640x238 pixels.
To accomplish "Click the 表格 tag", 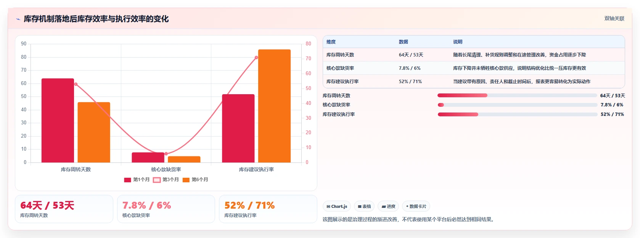I will (x=364, y=206).
